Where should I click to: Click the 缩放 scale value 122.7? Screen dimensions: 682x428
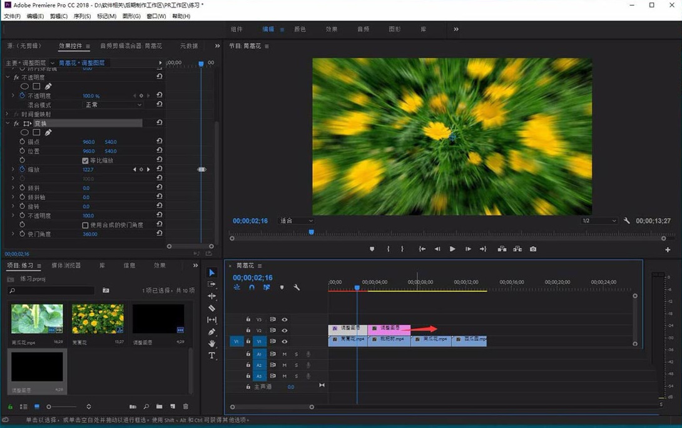tap(88, 169)
